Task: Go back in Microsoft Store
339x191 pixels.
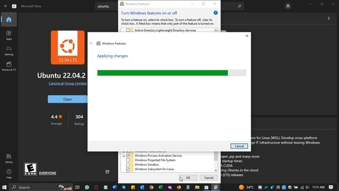Action: pos(6,6)
